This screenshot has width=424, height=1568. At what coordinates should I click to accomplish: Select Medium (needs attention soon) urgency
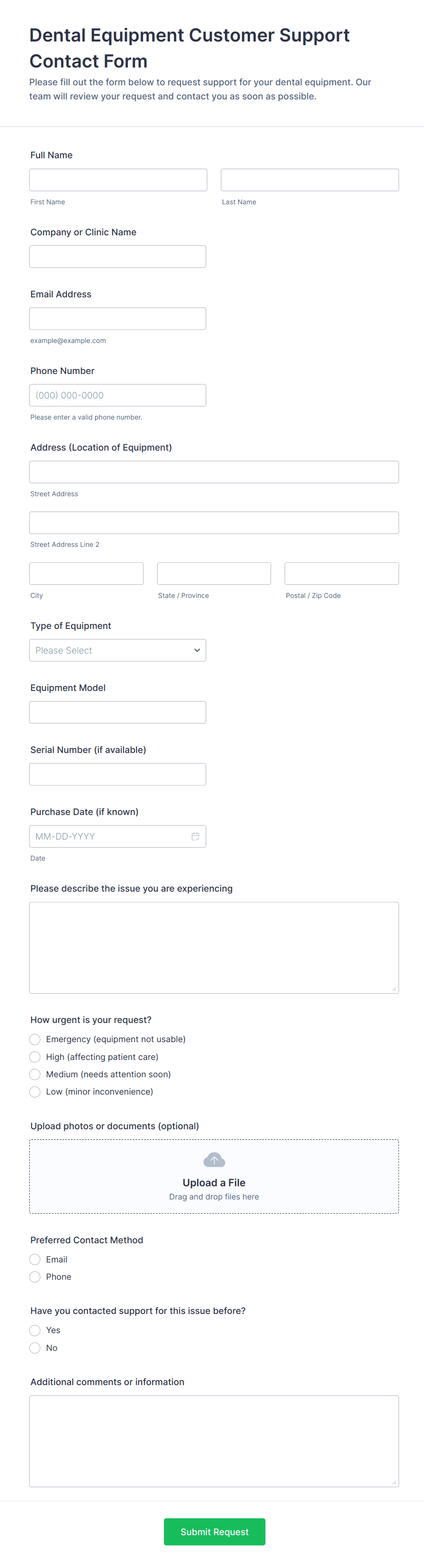(35, 1075)
